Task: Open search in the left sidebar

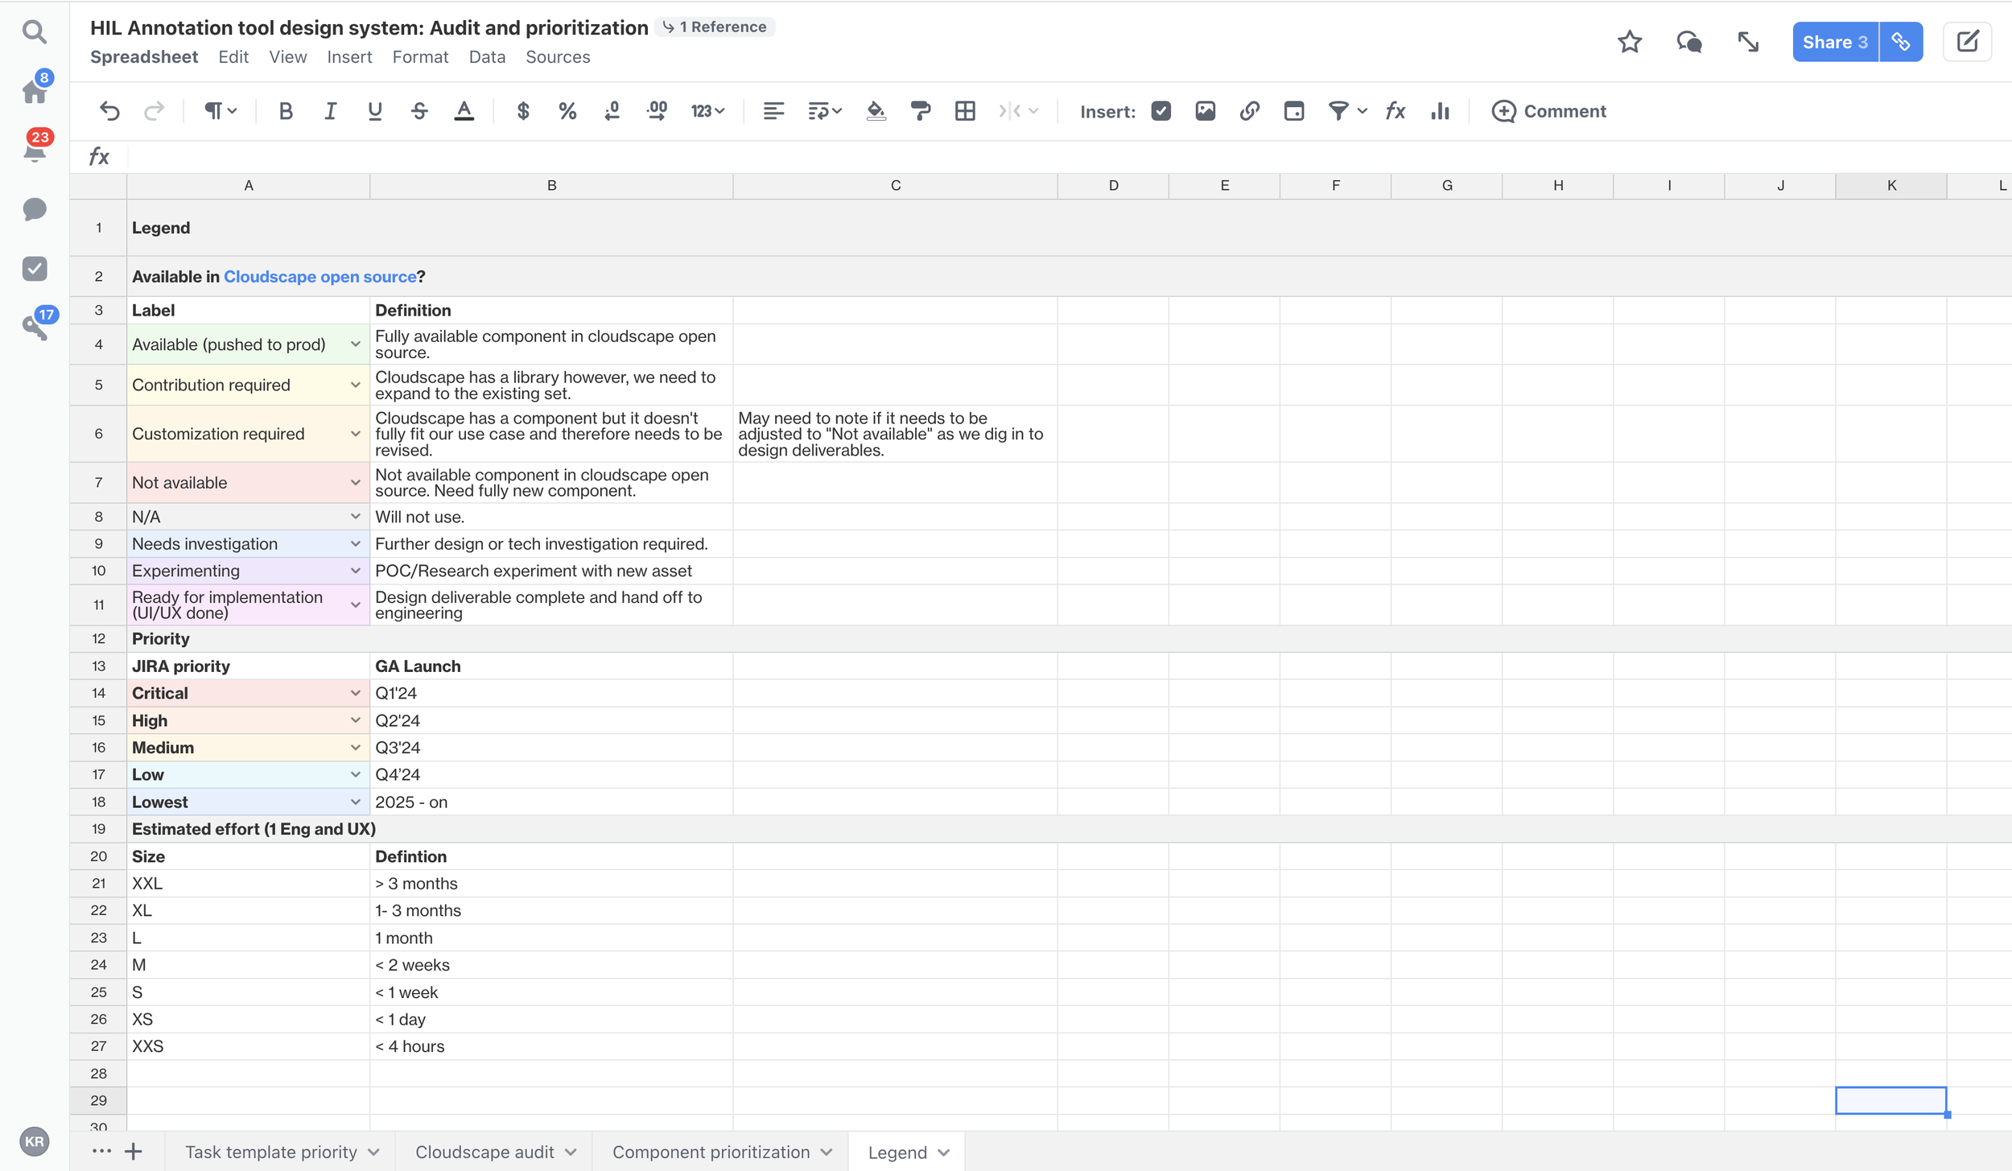Action: [34, 32]
